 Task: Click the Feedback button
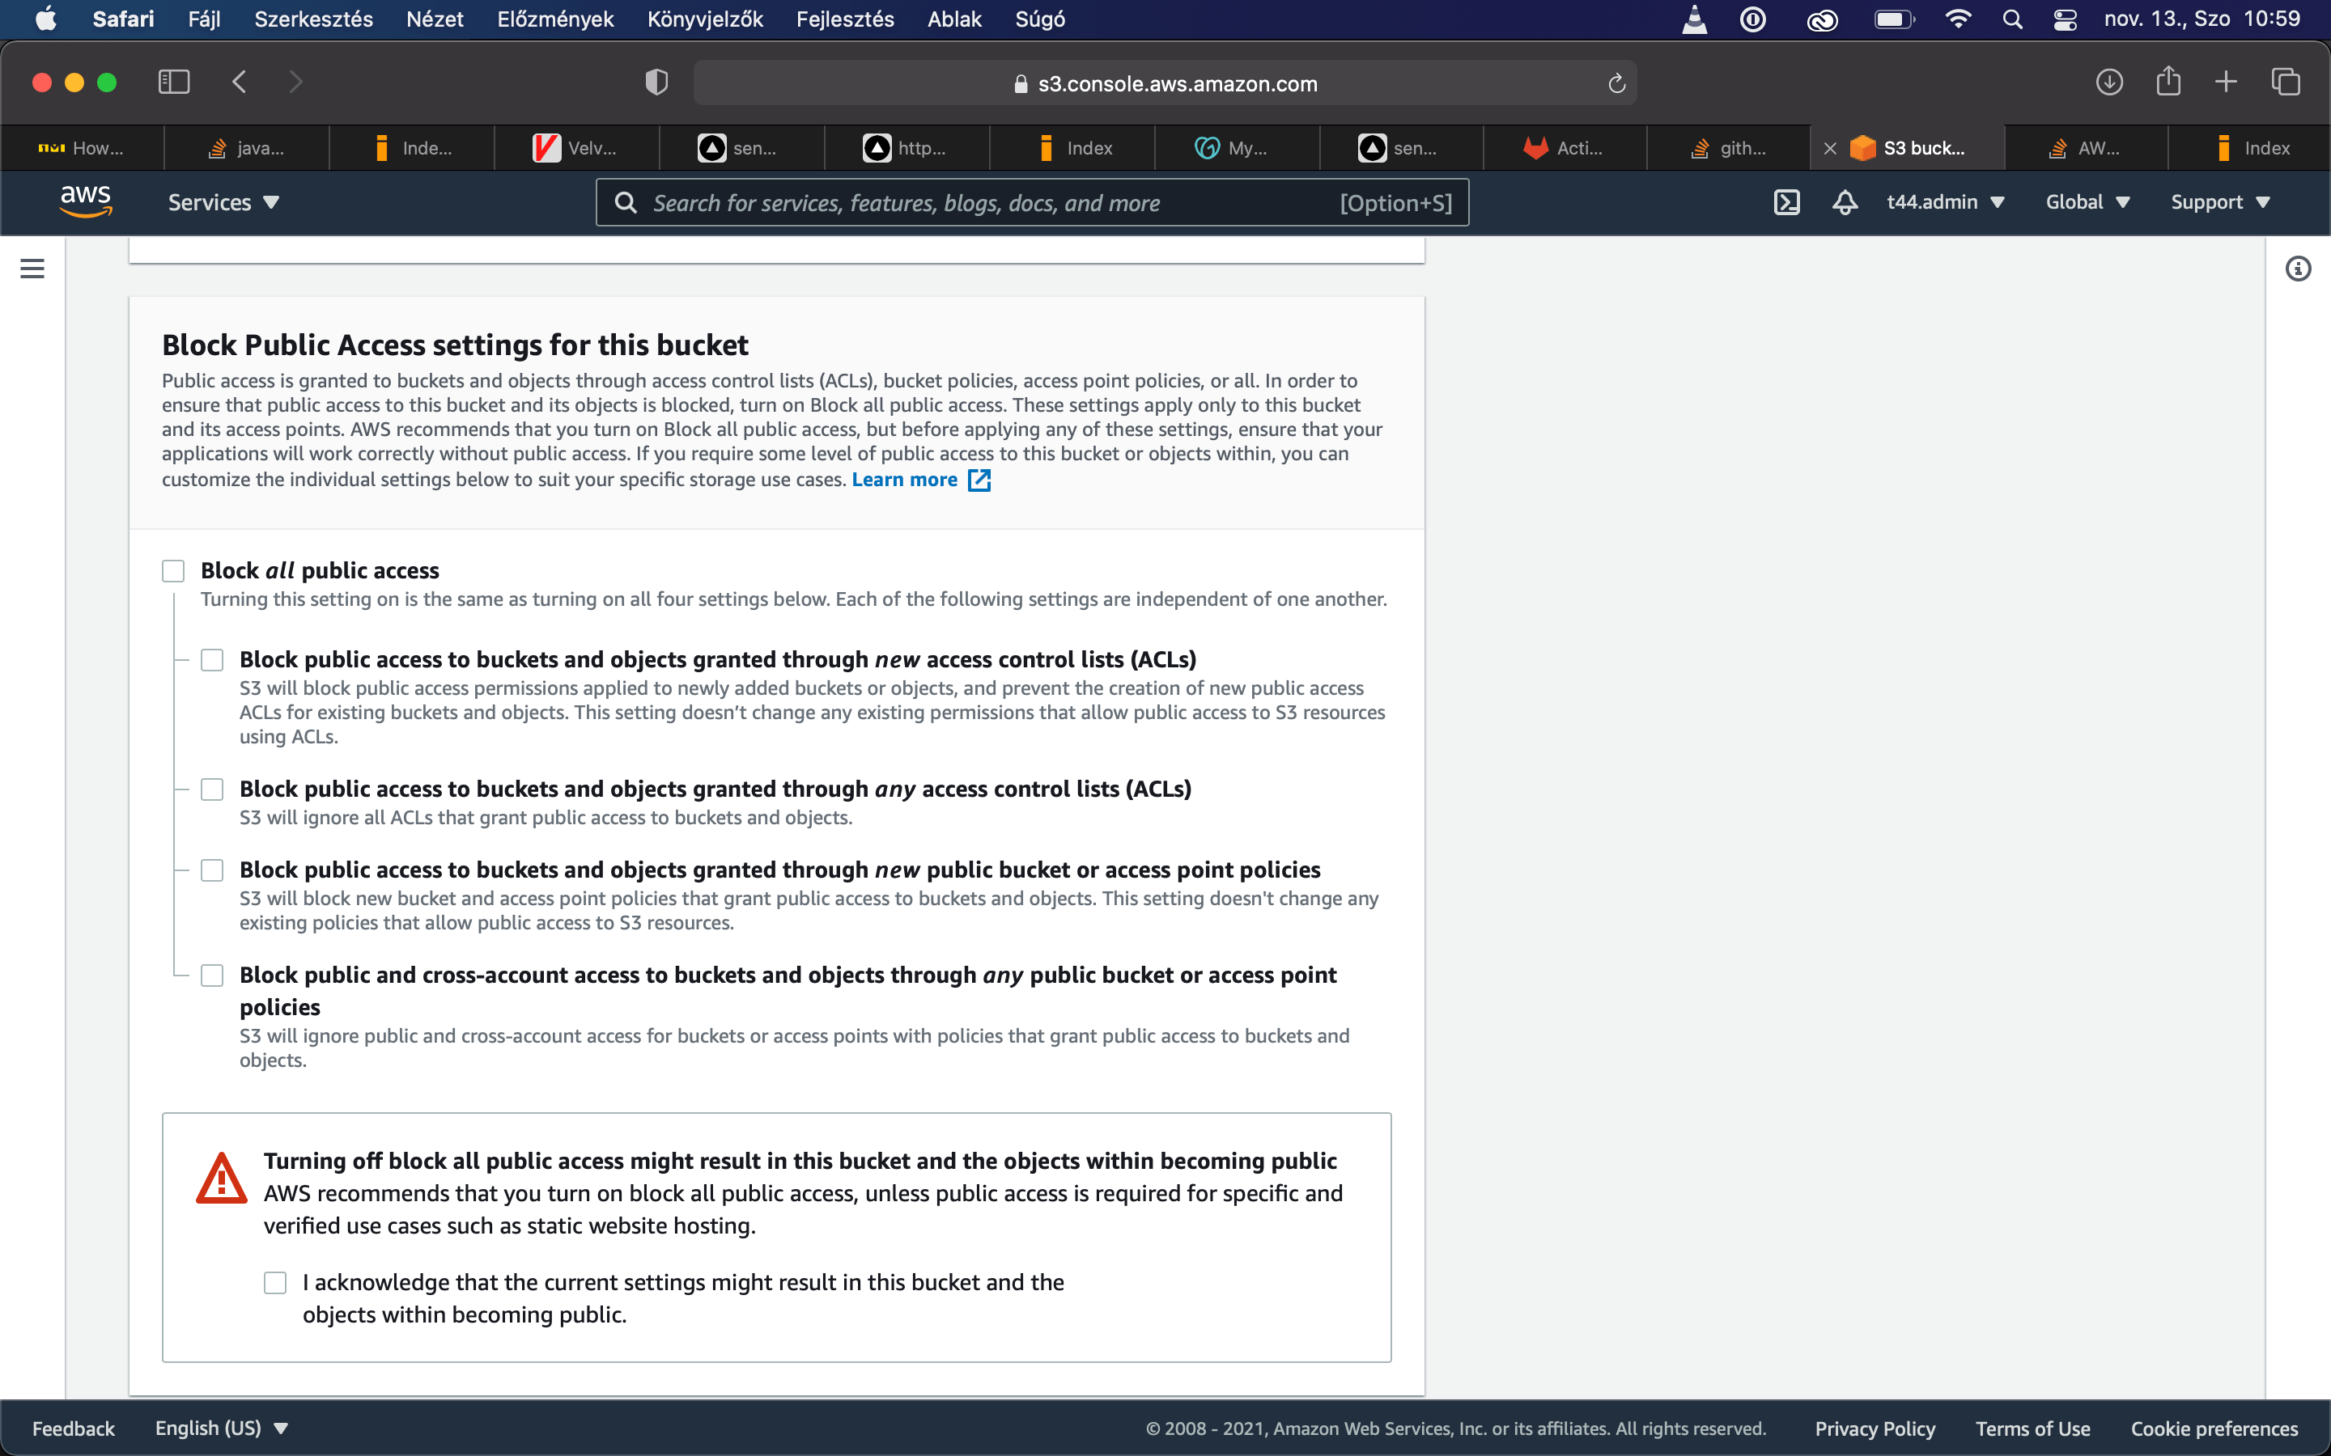click(73, 1428)
